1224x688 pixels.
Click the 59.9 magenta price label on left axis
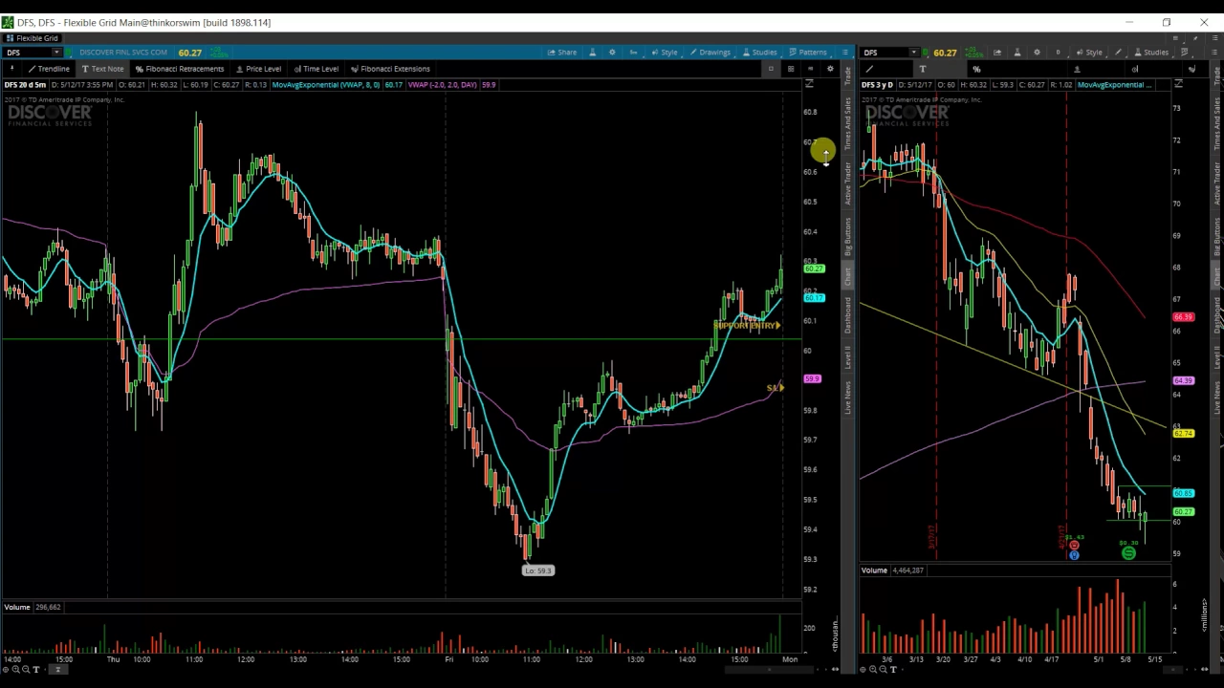[812, 379]
